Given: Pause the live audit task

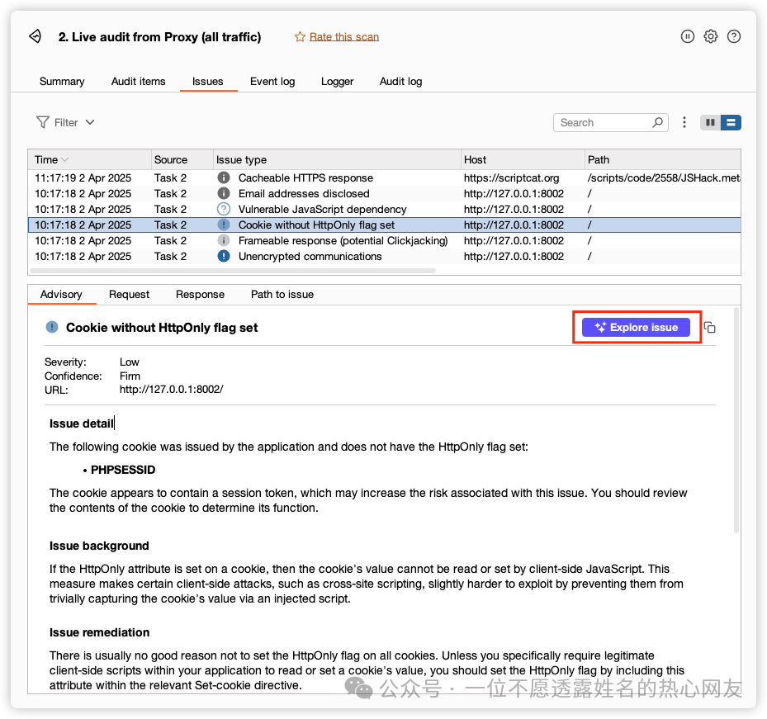Looking at the screenshot, I should (687, 36).
